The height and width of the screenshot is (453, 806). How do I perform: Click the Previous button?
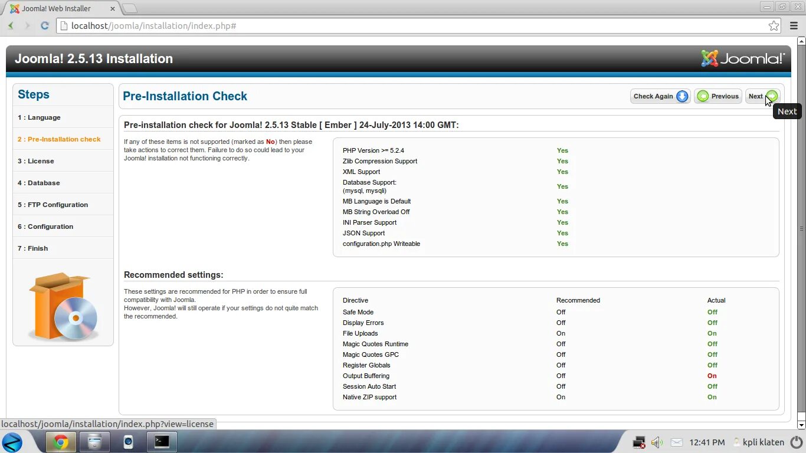click(718, 96)
